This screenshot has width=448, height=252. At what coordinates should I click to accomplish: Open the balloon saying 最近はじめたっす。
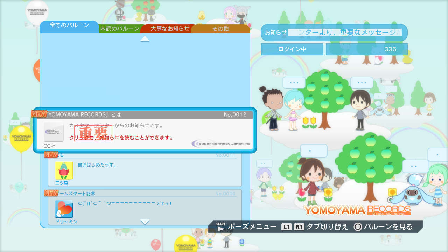145,170
